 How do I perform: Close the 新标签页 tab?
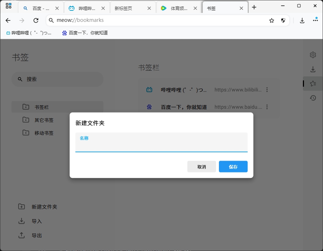tap(149, 8)
